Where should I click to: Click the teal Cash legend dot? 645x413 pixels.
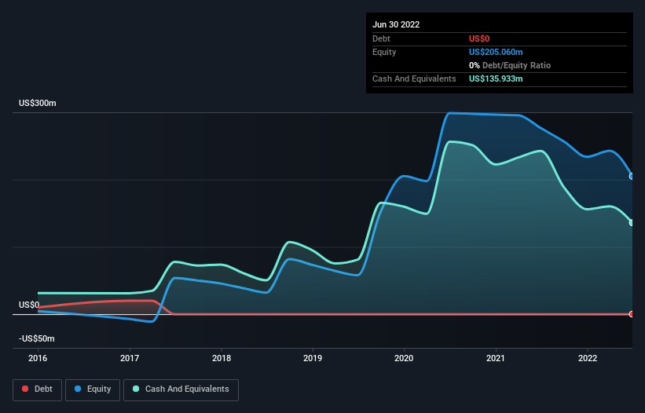coord(136,389)
